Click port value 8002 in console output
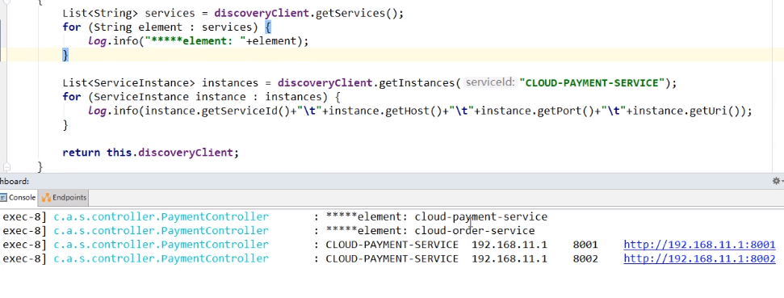Image resolution: width=784 pixels, height=298 pixels. (x=585, y=258)
